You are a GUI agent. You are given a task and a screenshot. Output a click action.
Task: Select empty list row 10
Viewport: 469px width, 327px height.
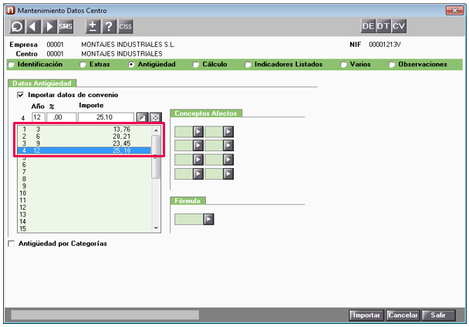tap(84, 194)
